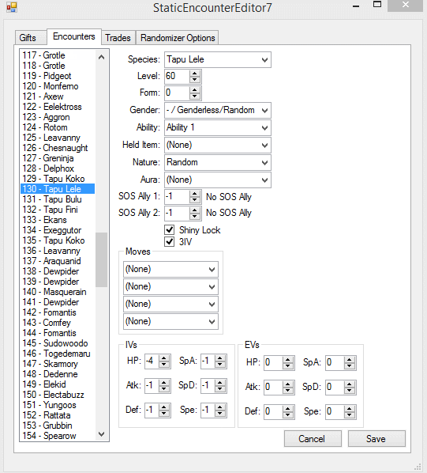Open the Species dropdown showing Tapu Lele
This screenshot has height=473, width=427.
[218, 60]
